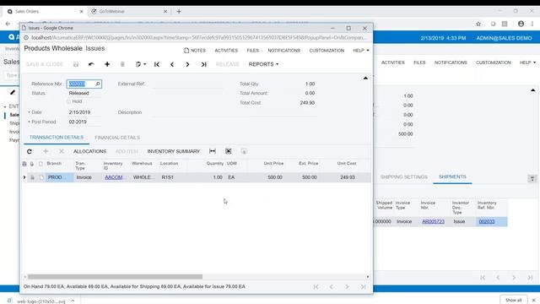Click the grid upload icon
Image resolution: width=540 pixels, height=304 pixels.
244,151
